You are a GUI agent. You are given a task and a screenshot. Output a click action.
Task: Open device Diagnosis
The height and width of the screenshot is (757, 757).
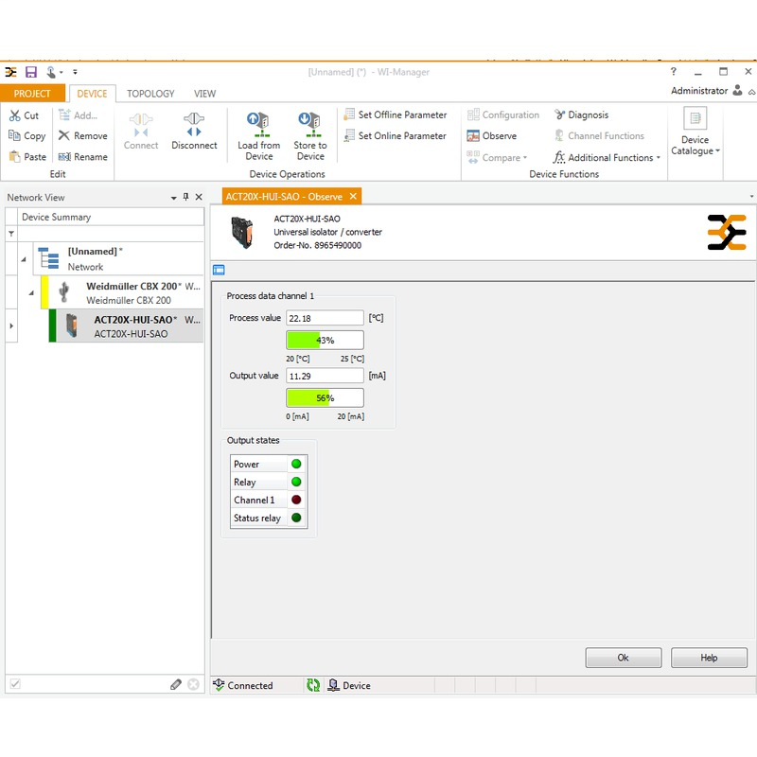581,114
